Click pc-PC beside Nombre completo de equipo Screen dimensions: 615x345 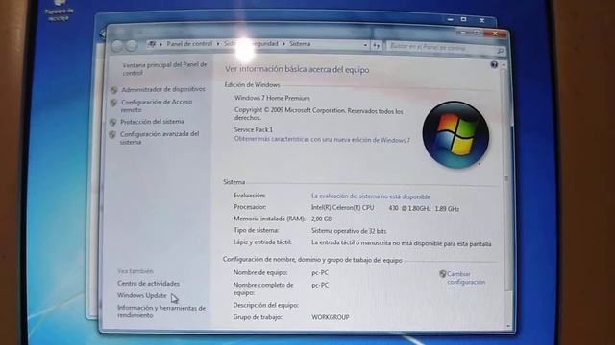coord(320,286)
